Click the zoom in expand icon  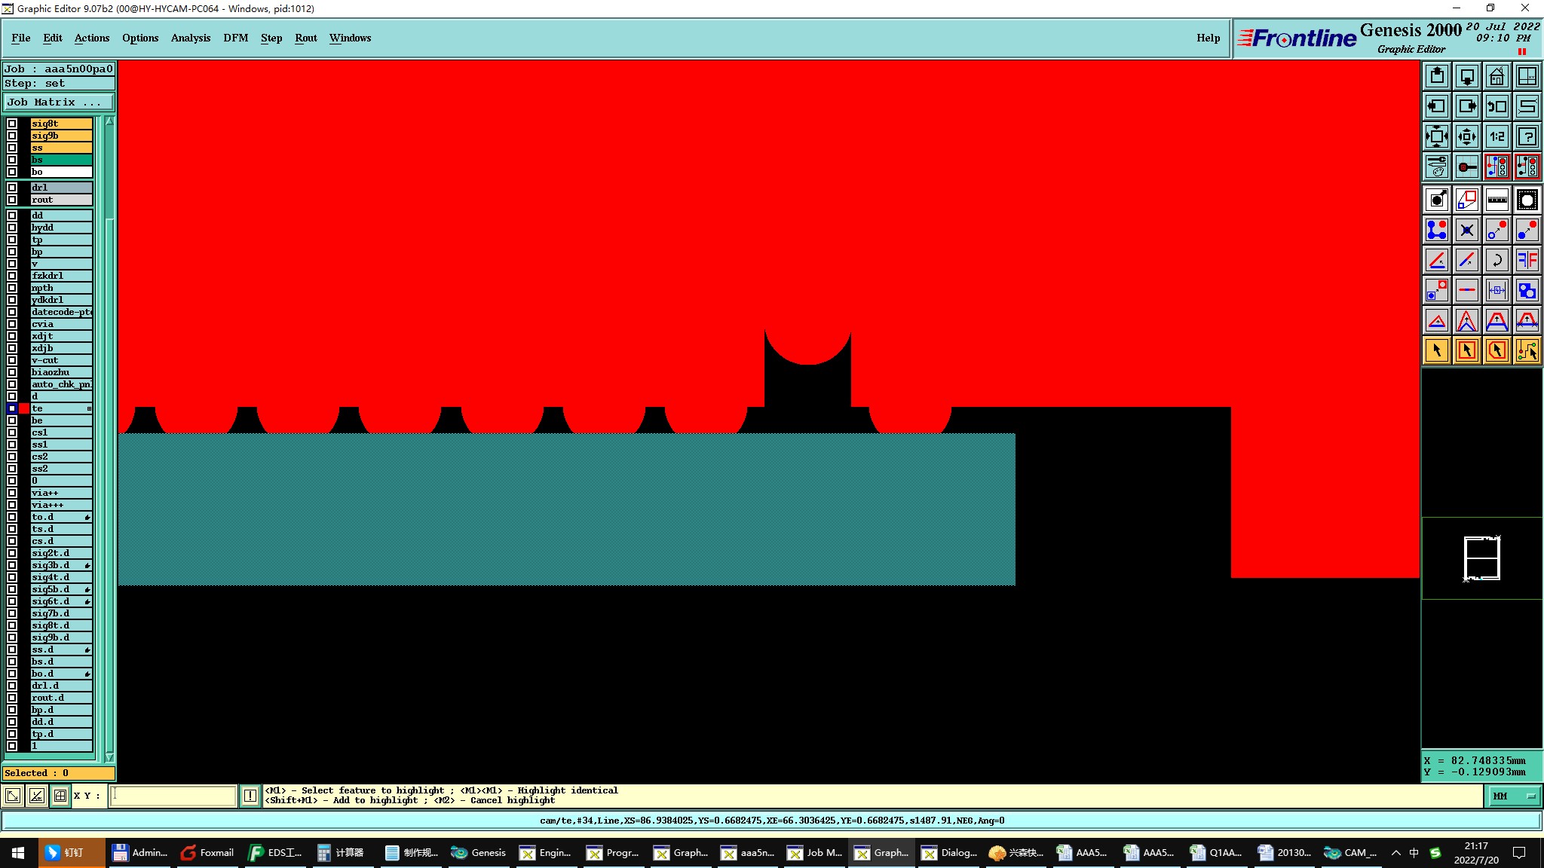coord(1437,136)
